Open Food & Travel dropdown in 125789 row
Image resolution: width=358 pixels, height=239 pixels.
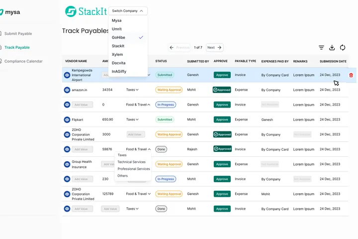pos(138,194)
